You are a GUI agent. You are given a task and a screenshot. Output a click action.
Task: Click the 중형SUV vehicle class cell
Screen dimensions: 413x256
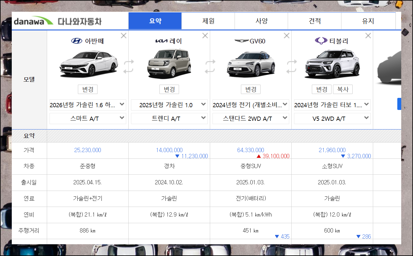[251, 166]
